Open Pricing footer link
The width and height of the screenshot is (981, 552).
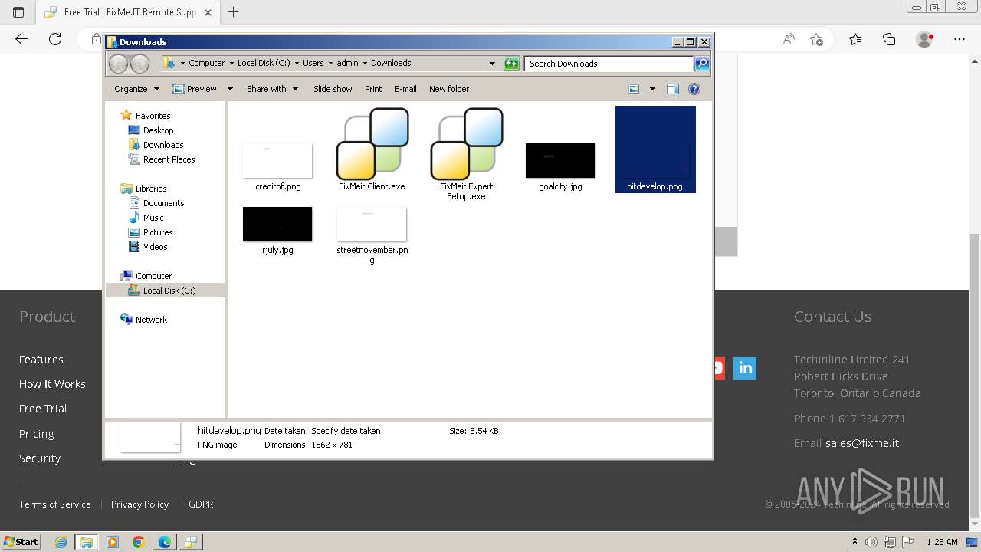click(36, 434)
